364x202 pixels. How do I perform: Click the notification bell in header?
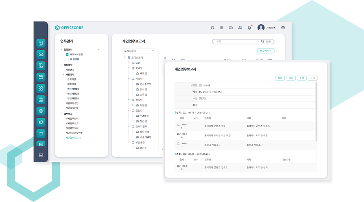[250, 28]
